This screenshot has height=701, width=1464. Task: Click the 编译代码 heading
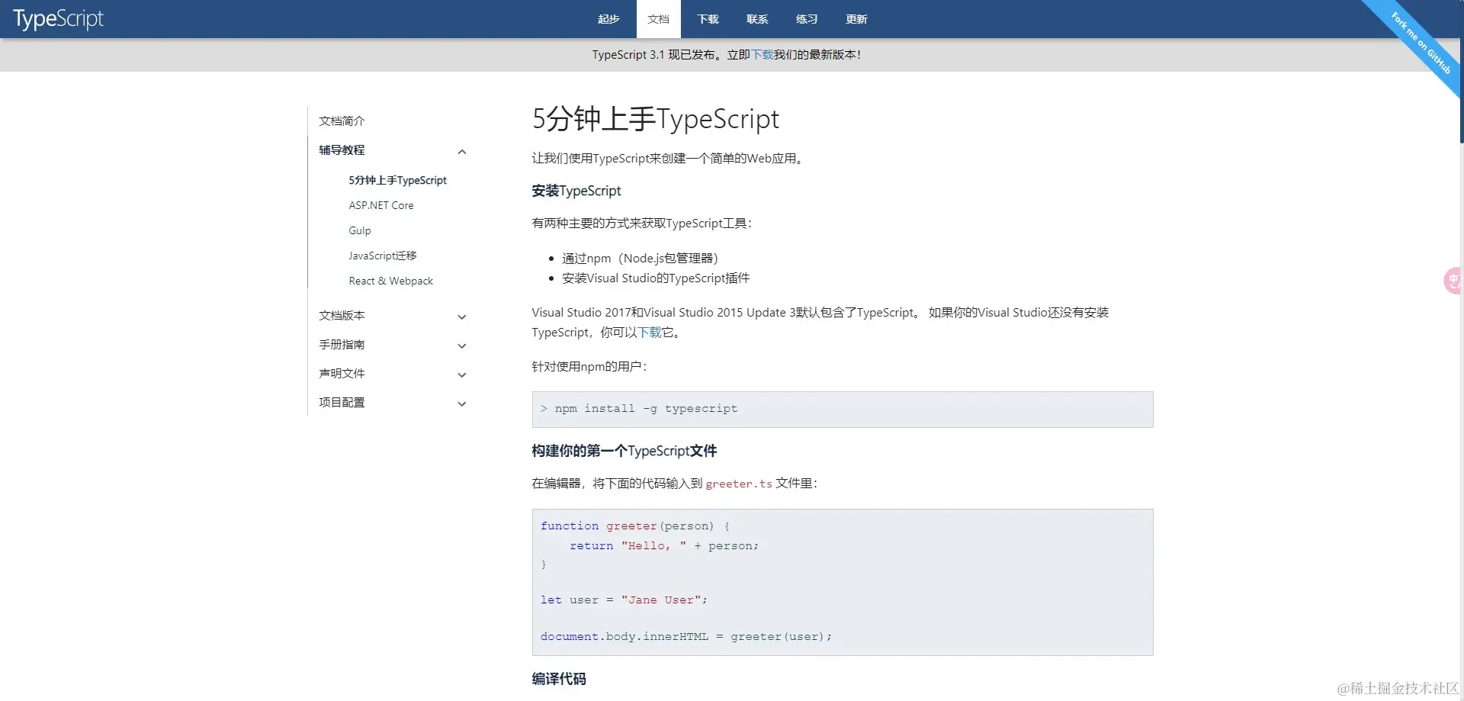point(559,679)
